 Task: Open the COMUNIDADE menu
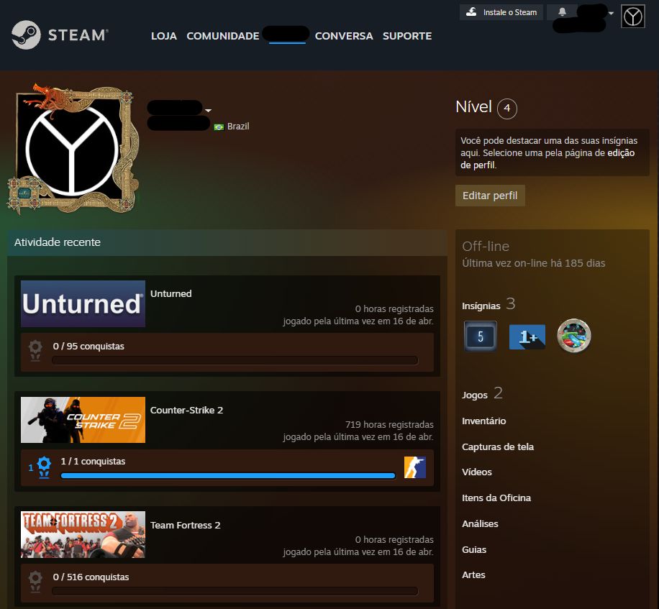(223, 36)
